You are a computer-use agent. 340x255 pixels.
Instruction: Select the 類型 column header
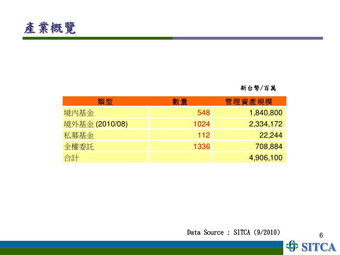point(105,102)
